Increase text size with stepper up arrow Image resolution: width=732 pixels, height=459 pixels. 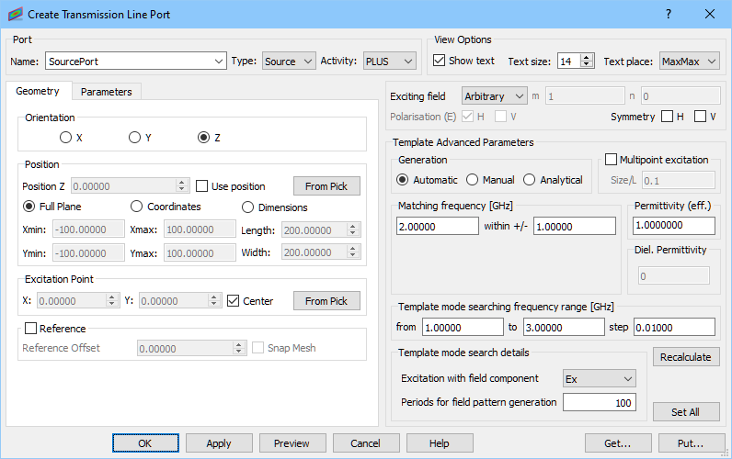tap(588, 57)
